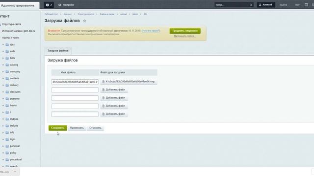314x176 pixels.
Task: Open the 'Что это такое?' link
Action: (x=151, y=31)
